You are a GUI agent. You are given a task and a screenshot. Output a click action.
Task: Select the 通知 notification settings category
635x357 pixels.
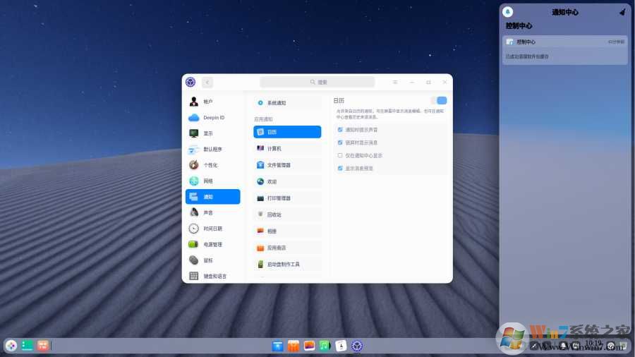click(x=212, y=197)
